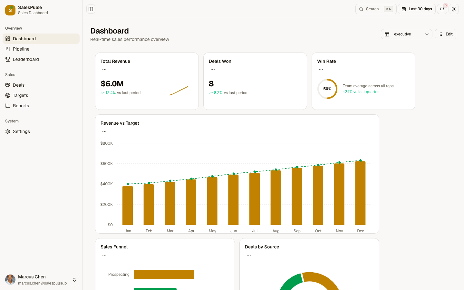Click the Pipeline sidebar icon
The height and width of the screenshot is (290, 464).
8,49
